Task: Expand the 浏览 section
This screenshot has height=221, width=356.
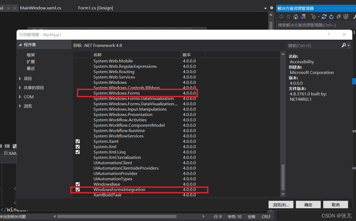Action: point(20,106)
